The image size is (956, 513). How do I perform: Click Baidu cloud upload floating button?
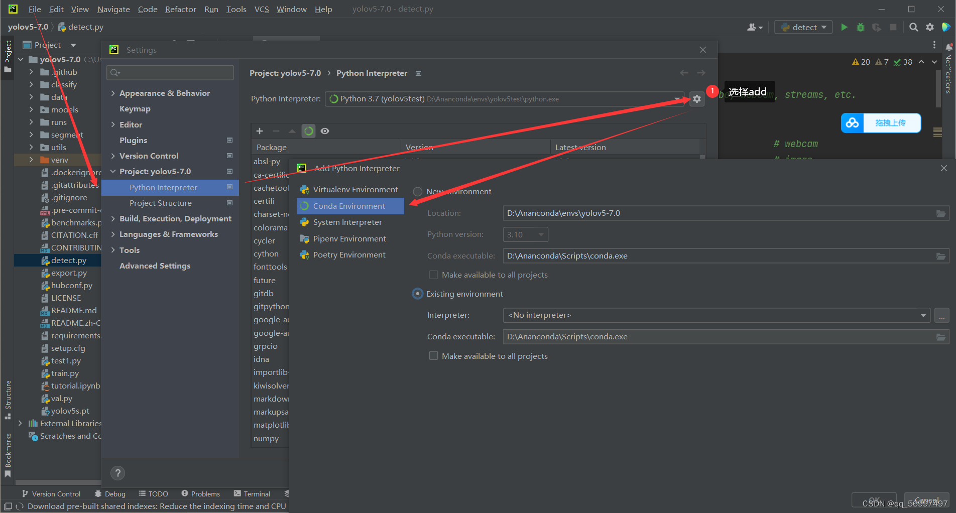coord(881,123)
